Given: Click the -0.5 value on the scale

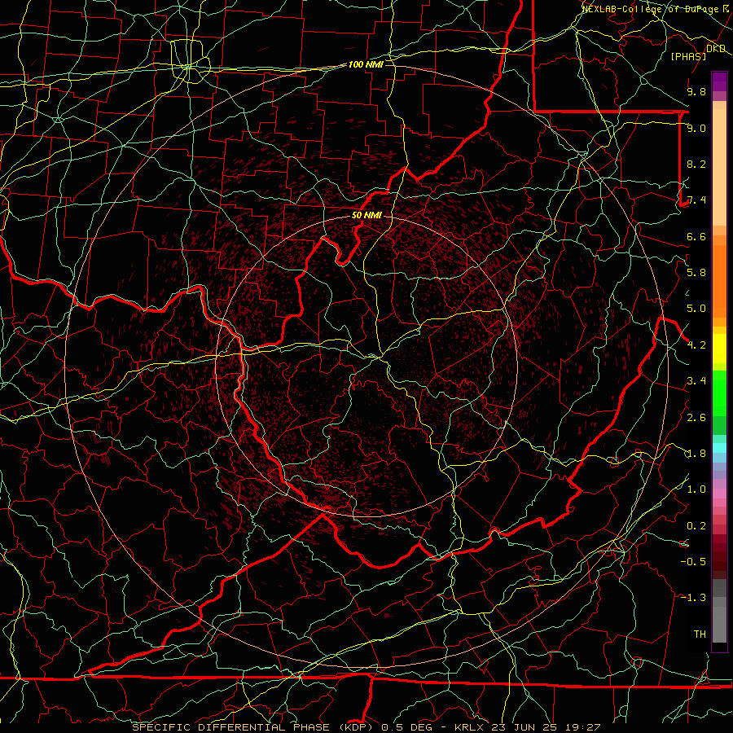Looking at the screenshot, I should coord(693,562).
